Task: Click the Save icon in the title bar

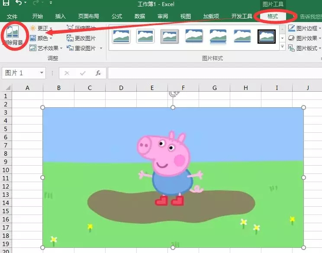Action: [x=6, y=3]
